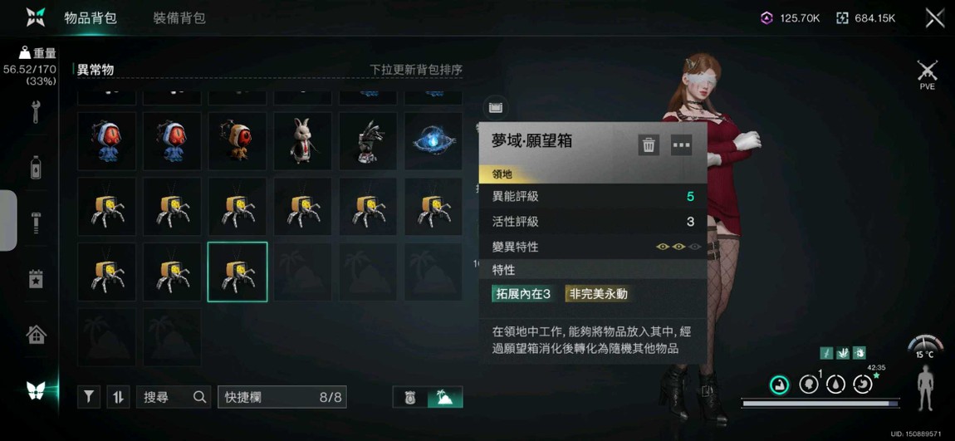Toggle inventory sort order button
955x441 pixels.
coord(118,397)
